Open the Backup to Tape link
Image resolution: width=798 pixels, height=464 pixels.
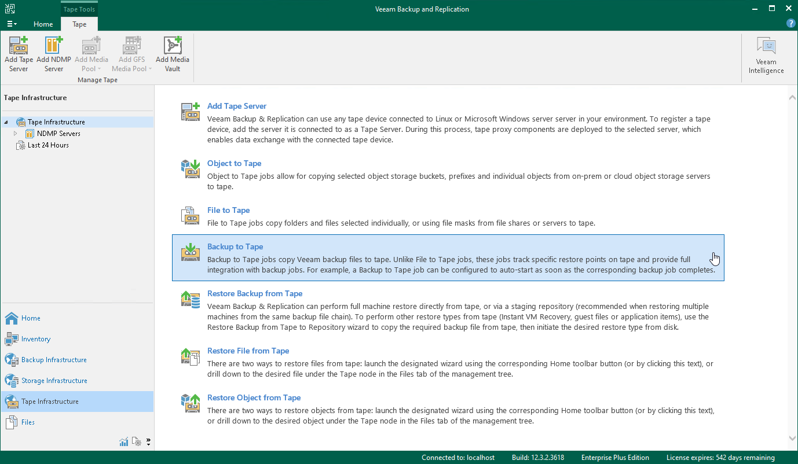[x=235, y=247]
